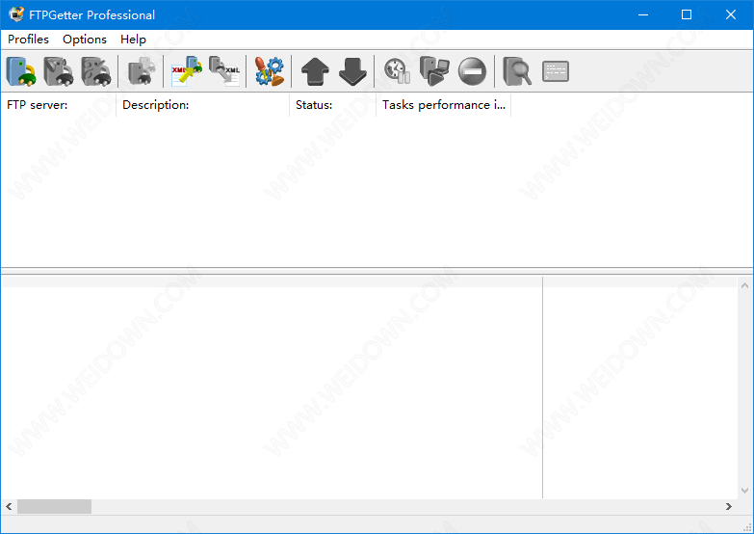Click the Status column header
Image resolution: width=754 pixels, height=534 pixels.
pos(332,105)
